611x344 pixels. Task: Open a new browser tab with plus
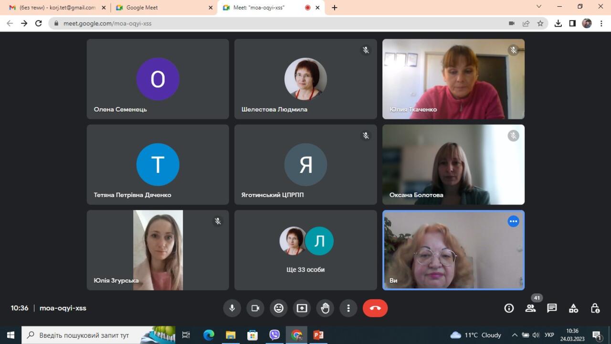[x=335, y=8]
